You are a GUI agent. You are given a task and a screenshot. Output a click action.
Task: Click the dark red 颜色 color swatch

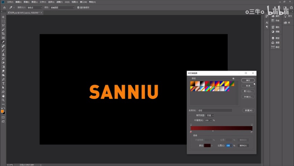tap(207, 145)
